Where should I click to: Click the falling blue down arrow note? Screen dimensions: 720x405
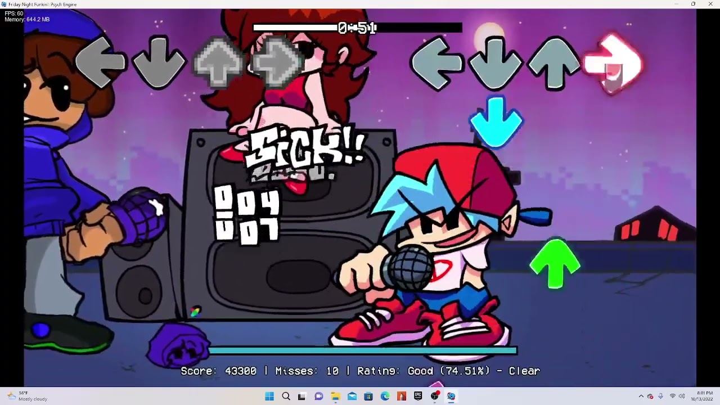[x=496, y=123]
